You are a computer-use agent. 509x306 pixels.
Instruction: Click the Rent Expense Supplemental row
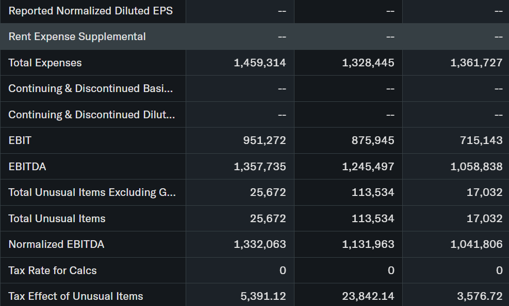[x=77, y=37]
